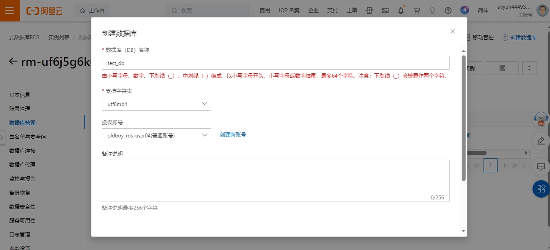Image resolution: width=550 pixels, height=250 pixels.
Task: Click the 工作台 workbench button
Action: [92, 10]
